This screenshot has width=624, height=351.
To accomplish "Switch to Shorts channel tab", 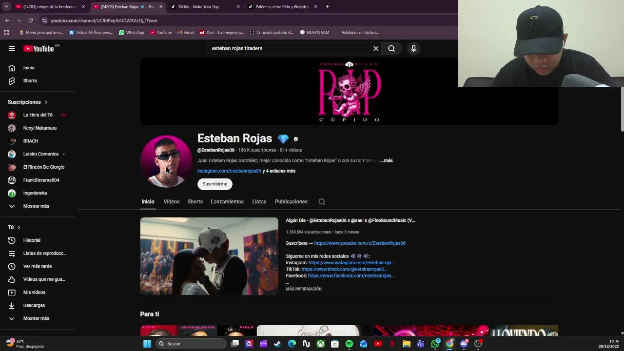I will pos(195,202).
